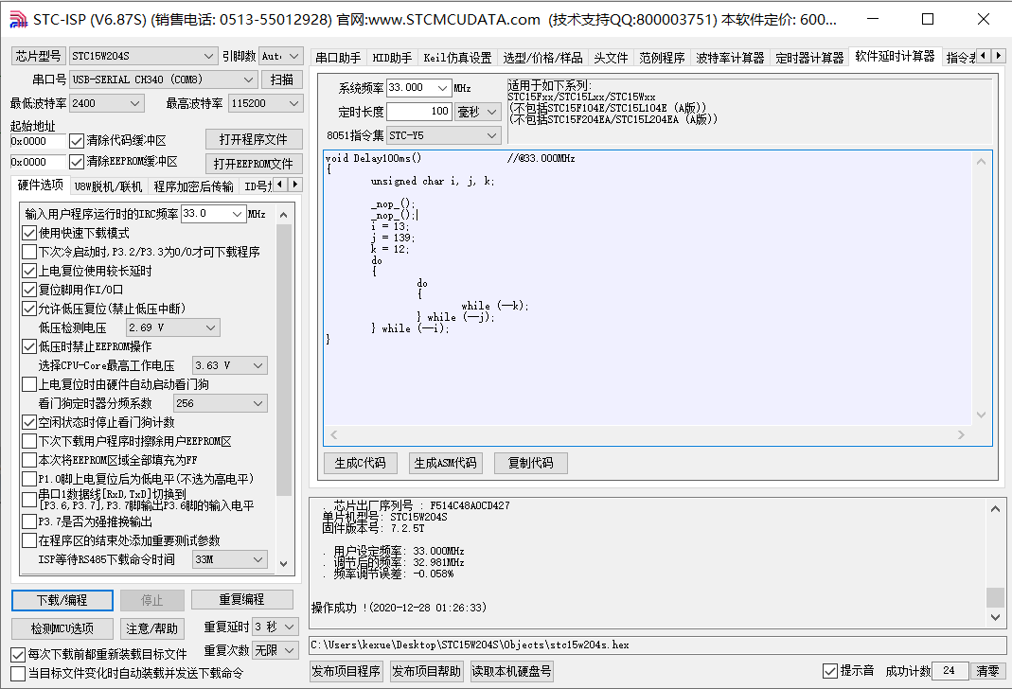
Task: Click left scroll arrow of top tab strip
Action: (983, 57)
